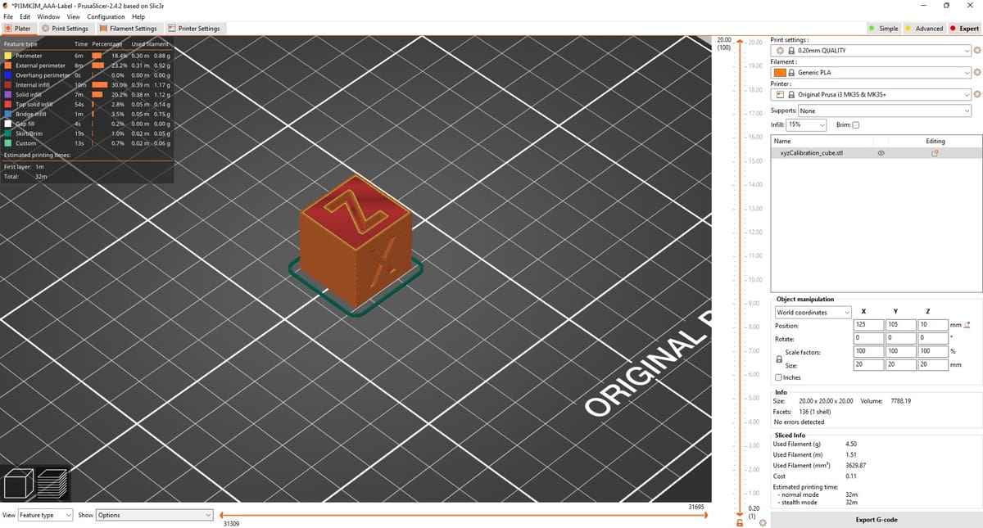Screen dimensions: 983x528
Task: Click the Position X field showing 125
Action: pyautogui.click(x=867, y=326)
